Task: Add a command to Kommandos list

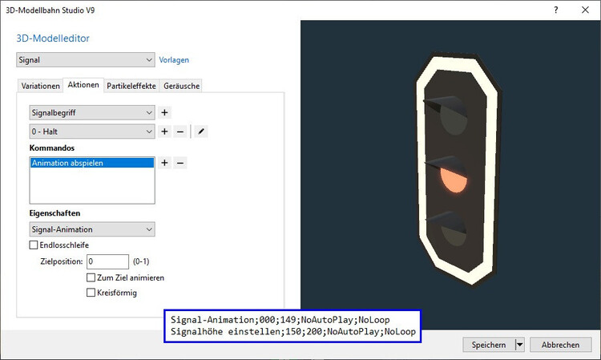Action: coord(164,163)
